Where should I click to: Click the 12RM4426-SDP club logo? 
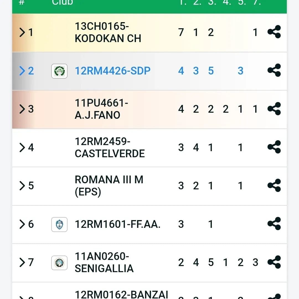[59, 71]
